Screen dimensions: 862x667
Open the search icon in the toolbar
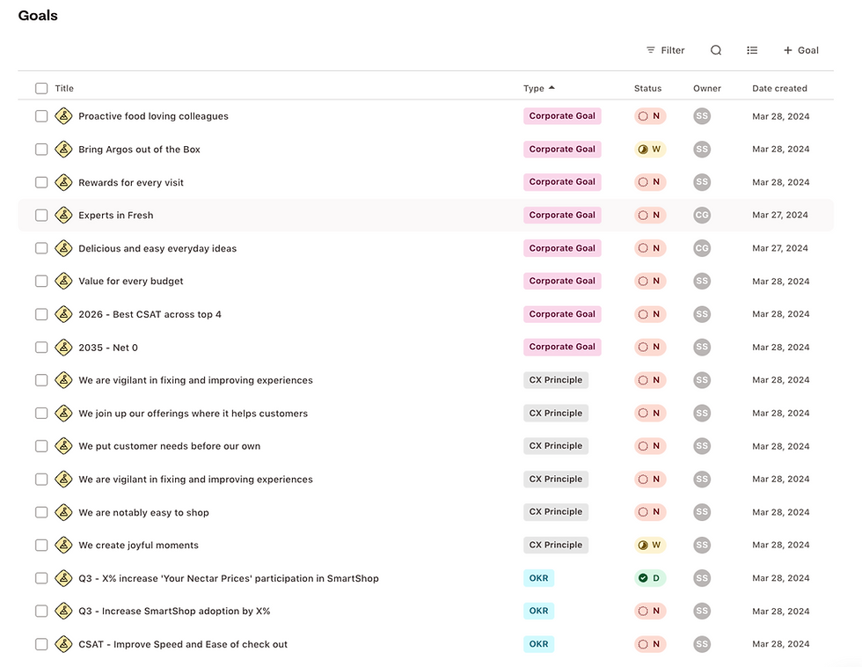[x=716, y=50]
